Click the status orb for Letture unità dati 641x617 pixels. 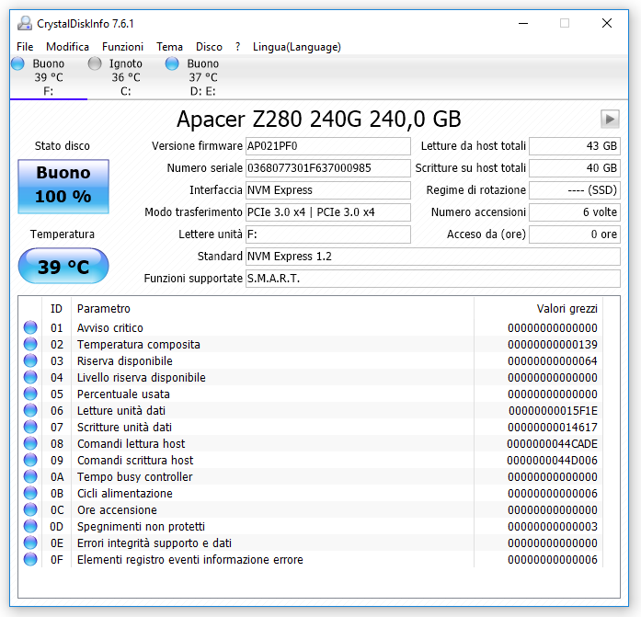click(x=30, y=411)
